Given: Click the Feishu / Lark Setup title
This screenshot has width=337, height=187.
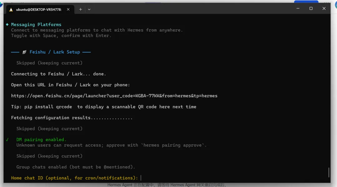Looking at the screenshot, I should click(x=55, y=52).
